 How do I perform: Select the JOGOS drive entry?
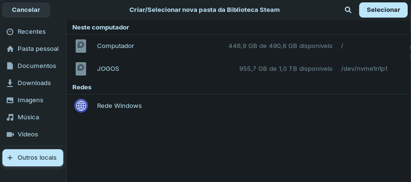point(238,69)
